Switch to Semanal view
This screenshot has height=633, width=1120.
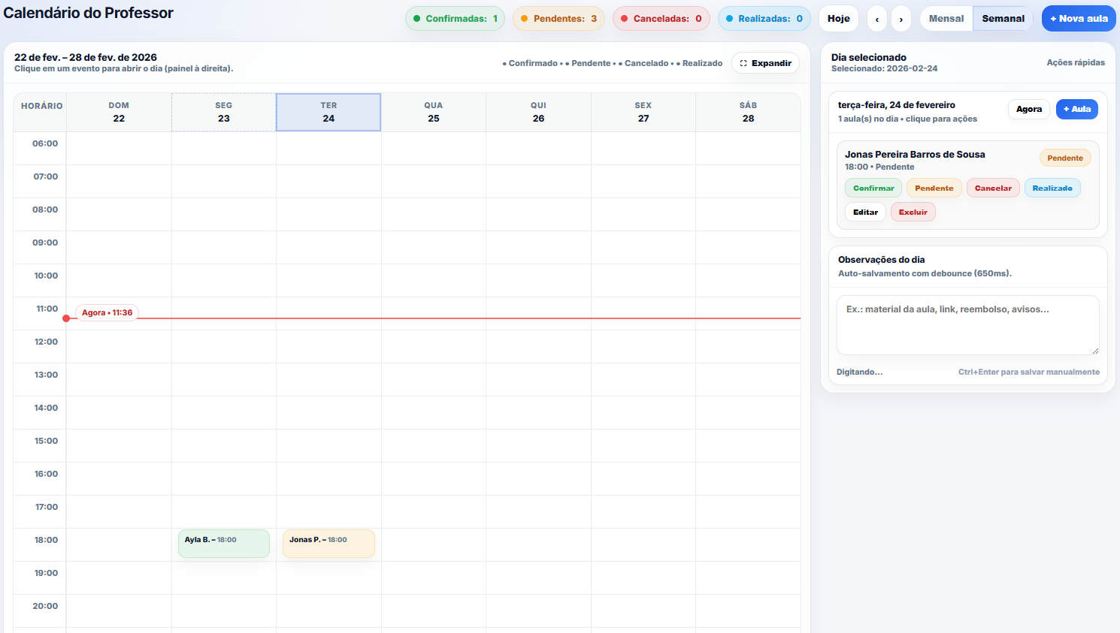tap(1003, 19)
